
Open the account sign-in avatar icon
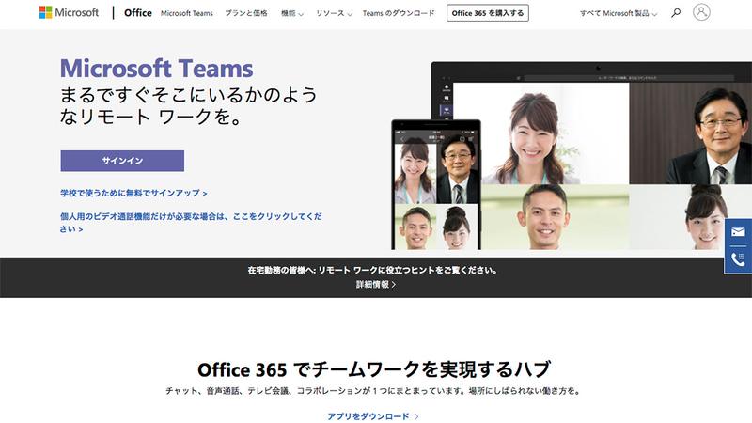click(x=701, y=12)
